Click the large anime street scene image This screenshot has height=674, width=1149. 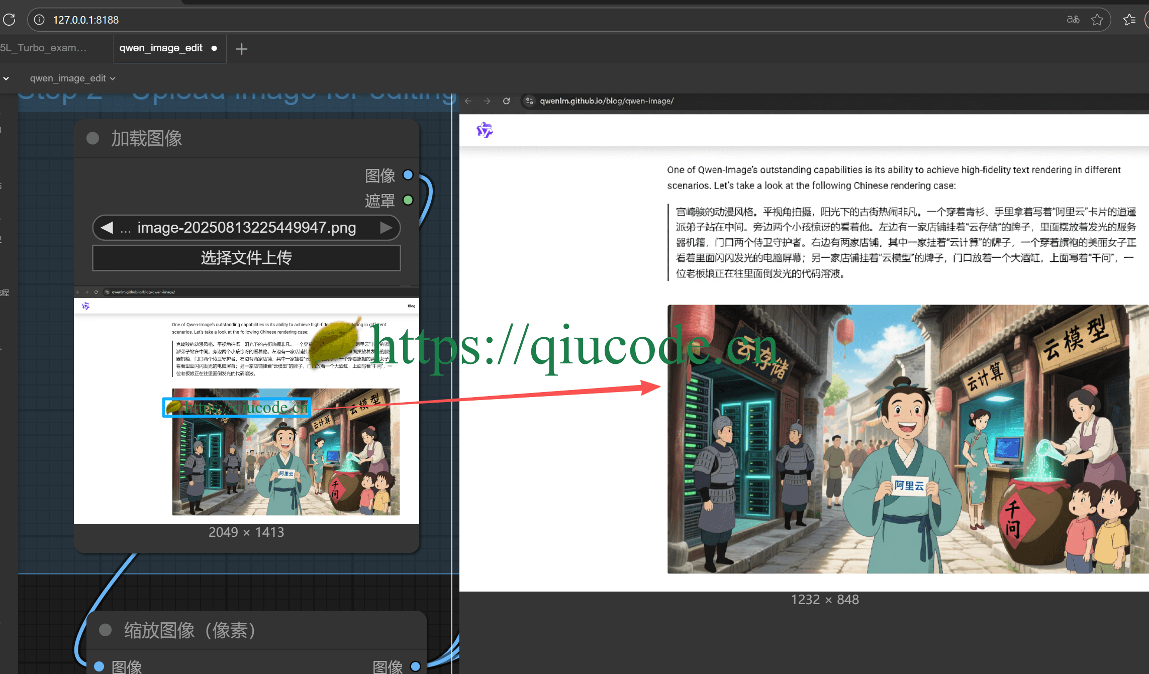(x=908, y=439)
